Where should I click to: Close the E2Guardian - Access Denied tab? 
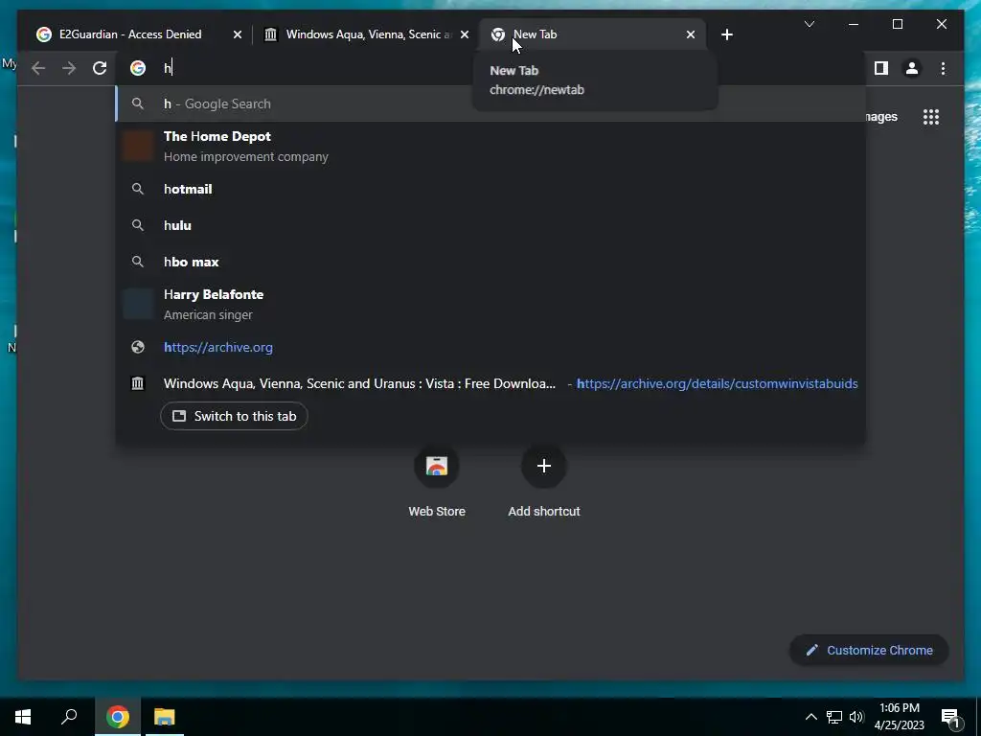tap(238, 35)
